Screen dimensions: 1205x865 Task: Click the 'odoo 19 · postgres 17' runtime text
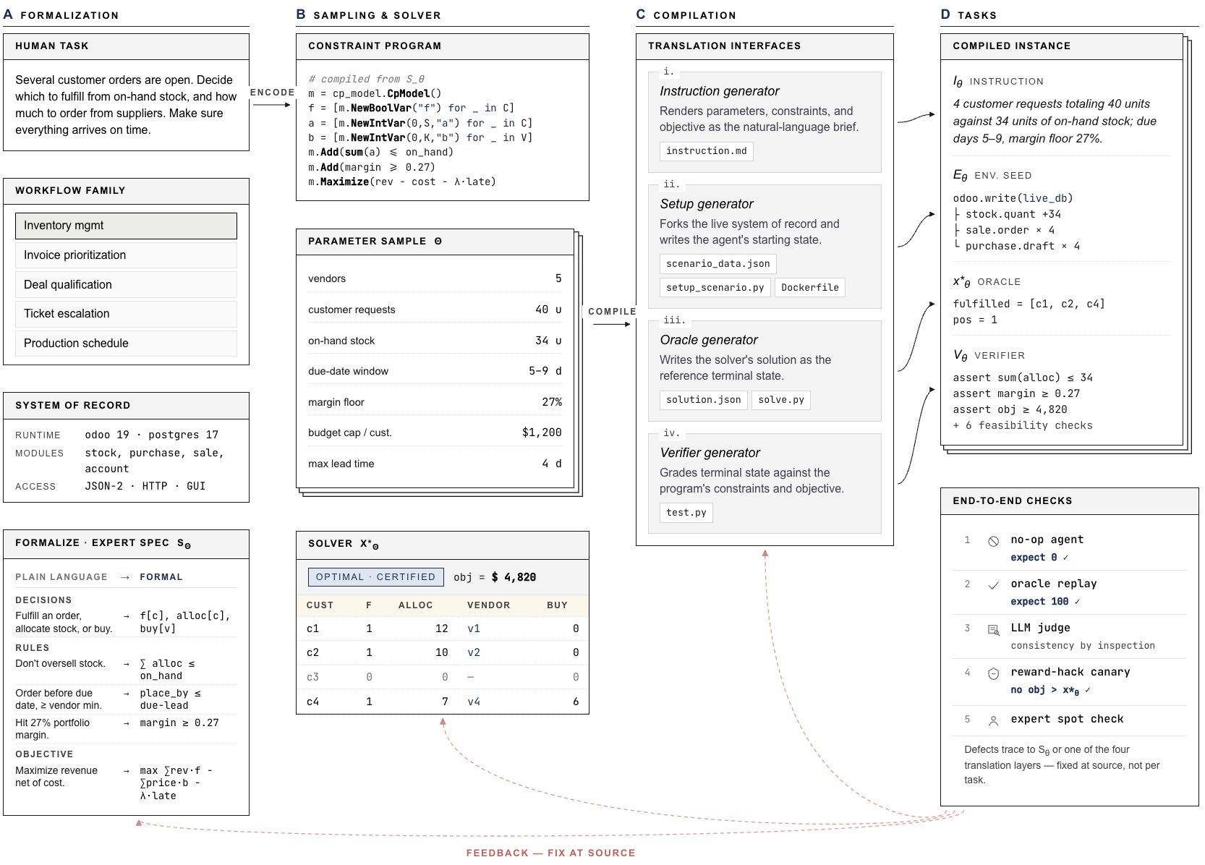[151, 435]
